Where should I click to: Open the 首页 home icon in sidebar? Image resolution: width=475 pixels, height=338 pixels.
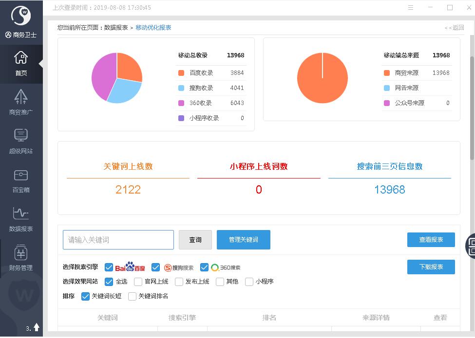coord(21,58)
